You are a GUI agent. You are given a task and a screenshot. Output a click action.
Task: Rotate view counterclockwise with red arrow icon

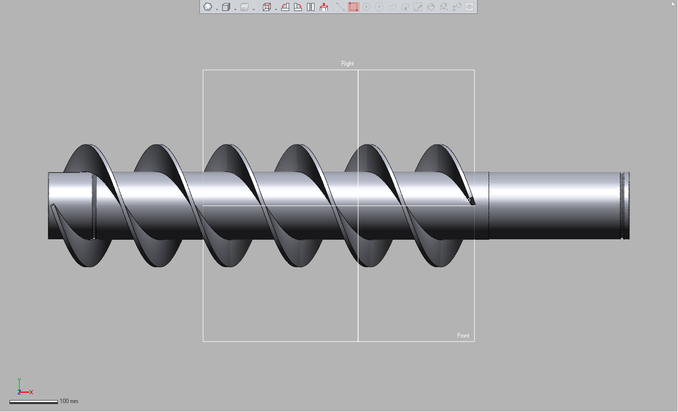tap(285, 7)
